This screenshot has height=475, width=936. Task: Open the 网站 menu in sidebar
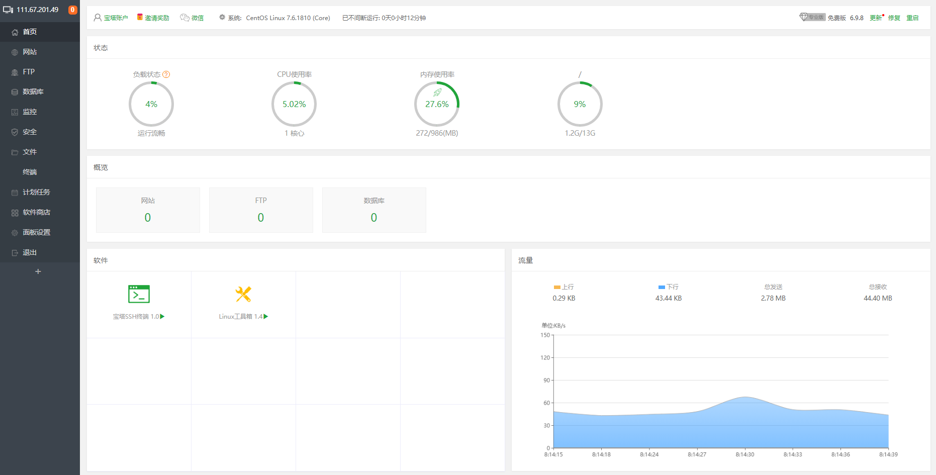[30, 52]
